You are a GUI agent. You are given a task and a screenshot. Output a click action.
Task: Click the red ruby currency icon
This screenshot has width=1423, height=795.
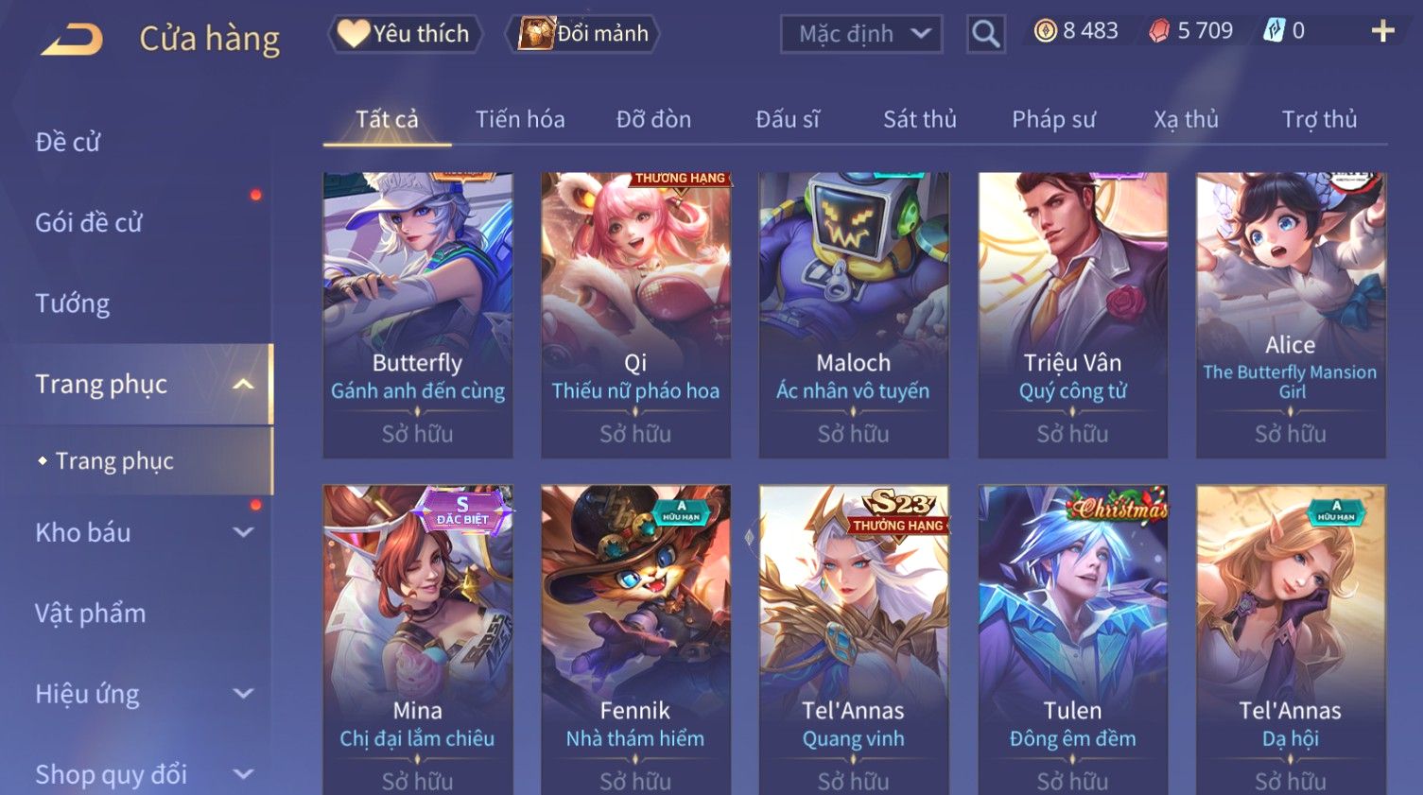point(1159,32)
